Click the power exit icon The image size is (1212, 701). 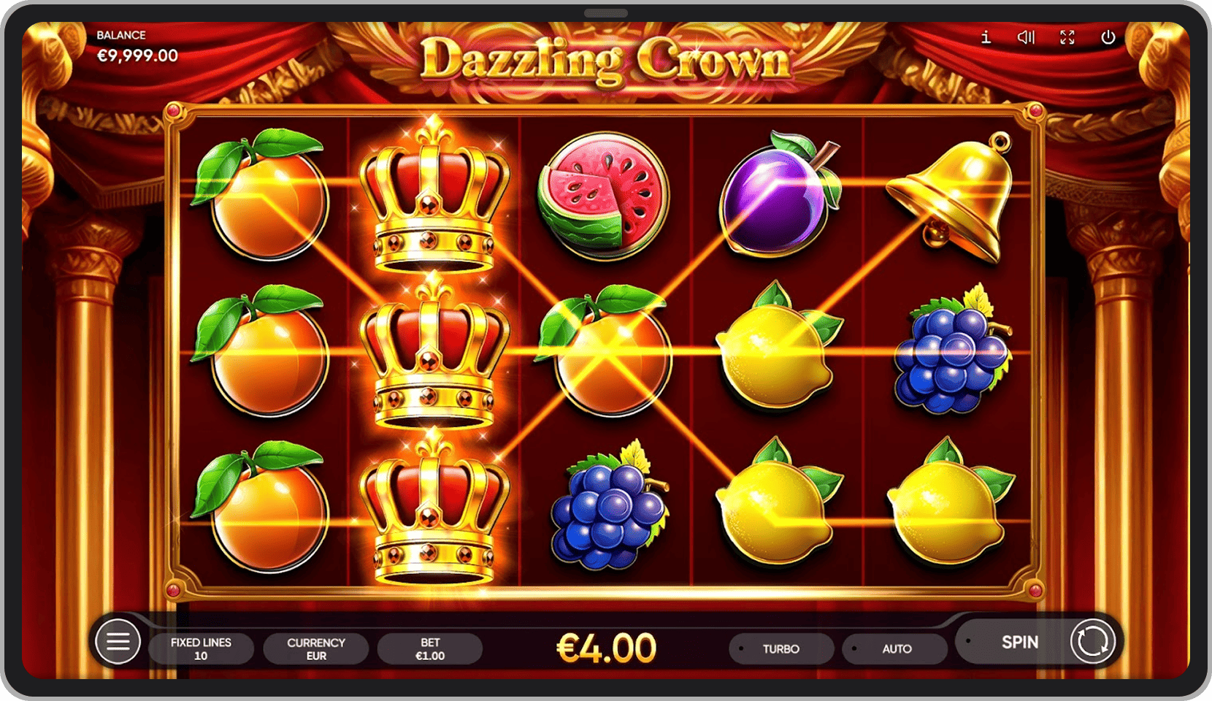1108,37
